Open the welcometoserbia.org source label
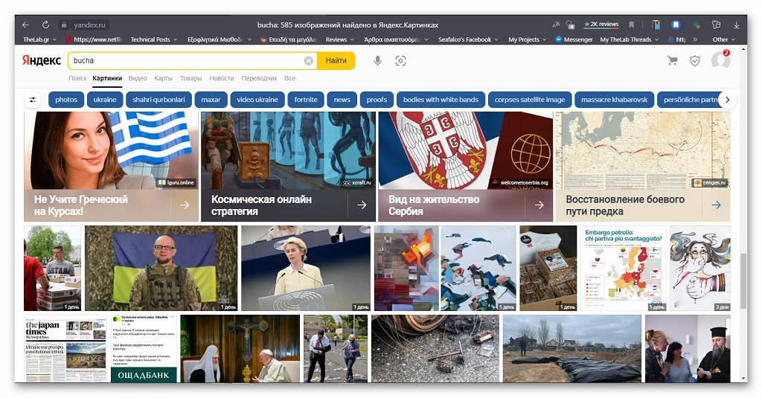This screenshot has width=762, height=398. [520, 183]
